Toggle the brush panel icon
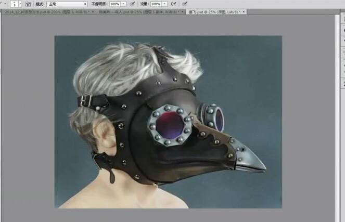The width and height of the screenshot is (345, 222). coord(28,4)
